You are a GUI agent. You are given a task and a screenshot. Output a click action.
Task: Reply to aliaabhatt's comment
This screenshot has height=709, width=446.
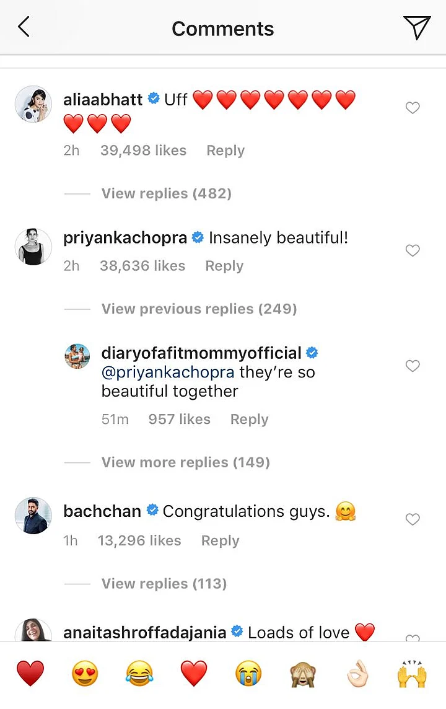[225, 151]
